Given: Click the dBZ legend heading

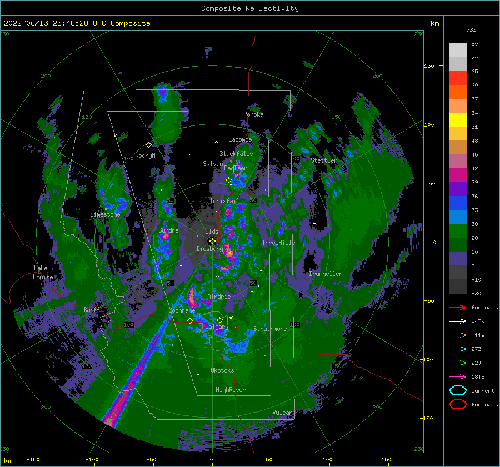Looking at the screenshot, I should click(x=471, y=29).
